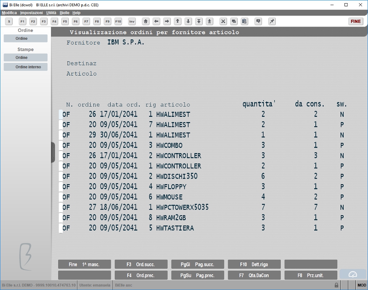This screenshot has width=368, height=290.
Task: Click the MOD indicator in the status bar
Action: (362, 285)
